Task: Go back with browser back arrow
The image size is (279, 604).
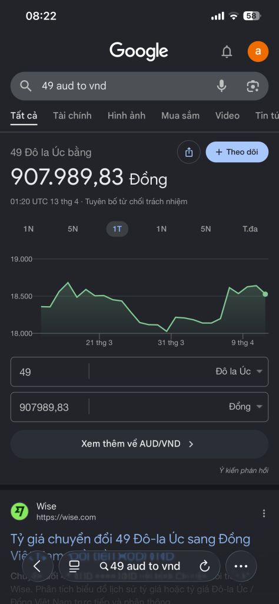Action: pyautogui.click(x=37, y=566)
